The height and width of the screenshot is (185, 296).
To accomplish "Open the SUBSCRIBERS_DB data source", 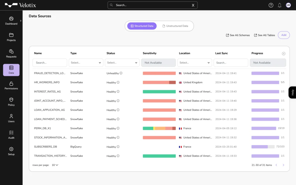I will (x=45, y=147).
